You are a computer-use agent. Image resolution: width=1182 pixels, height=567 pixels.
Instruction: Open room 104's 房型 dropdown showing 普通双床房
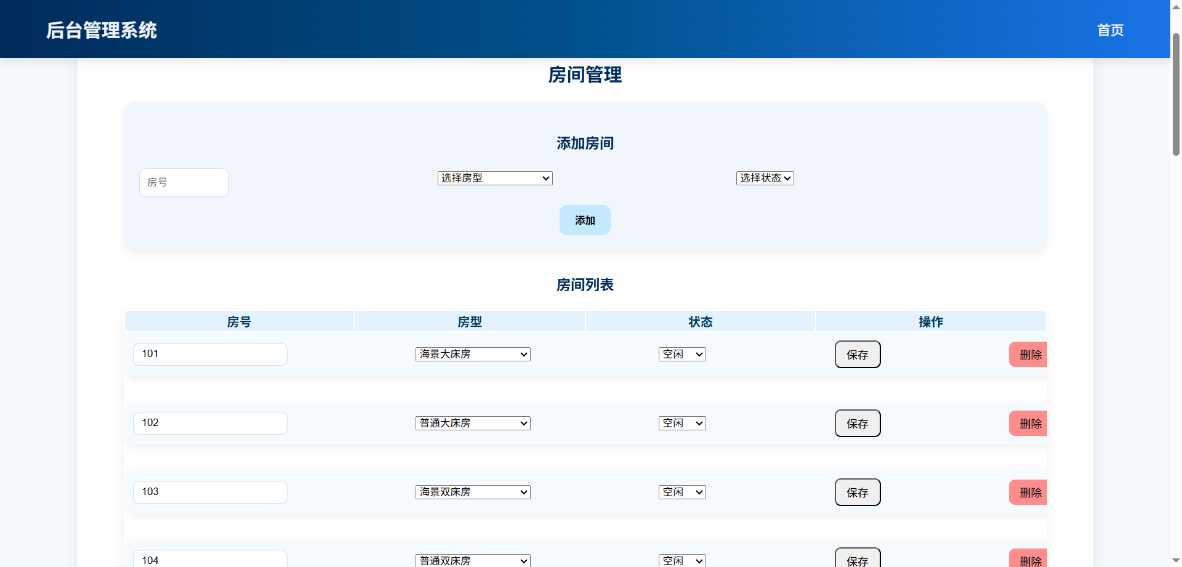pos(472,561)
